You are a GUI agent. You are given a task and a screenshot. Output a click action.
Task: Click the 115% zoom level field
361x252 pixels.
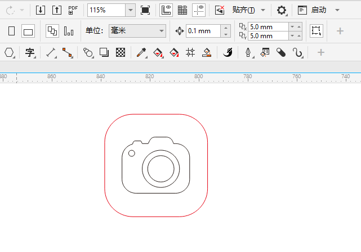(106, 10)
